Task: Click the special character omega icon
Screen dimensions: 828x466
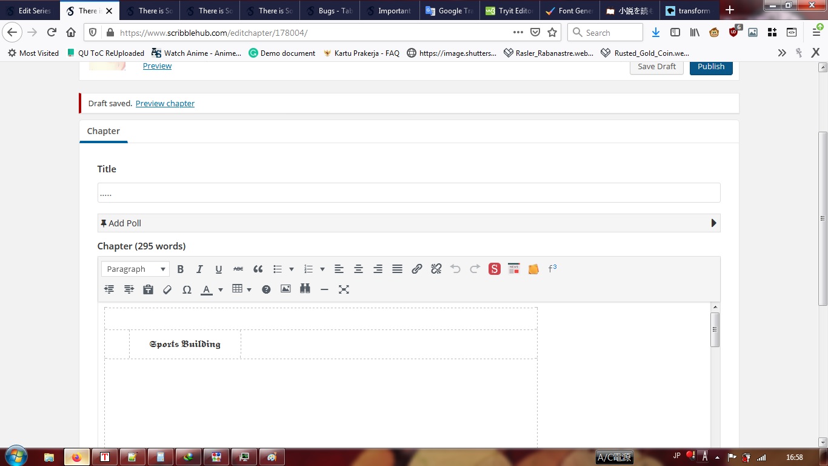Action: pos(187,289)
